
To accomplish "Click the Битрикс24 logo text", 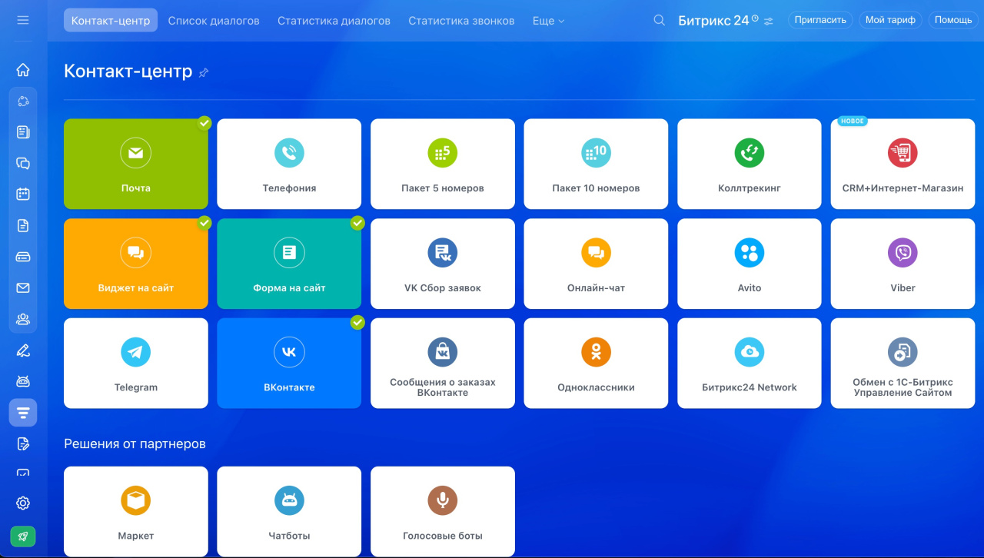I will 713,21.
